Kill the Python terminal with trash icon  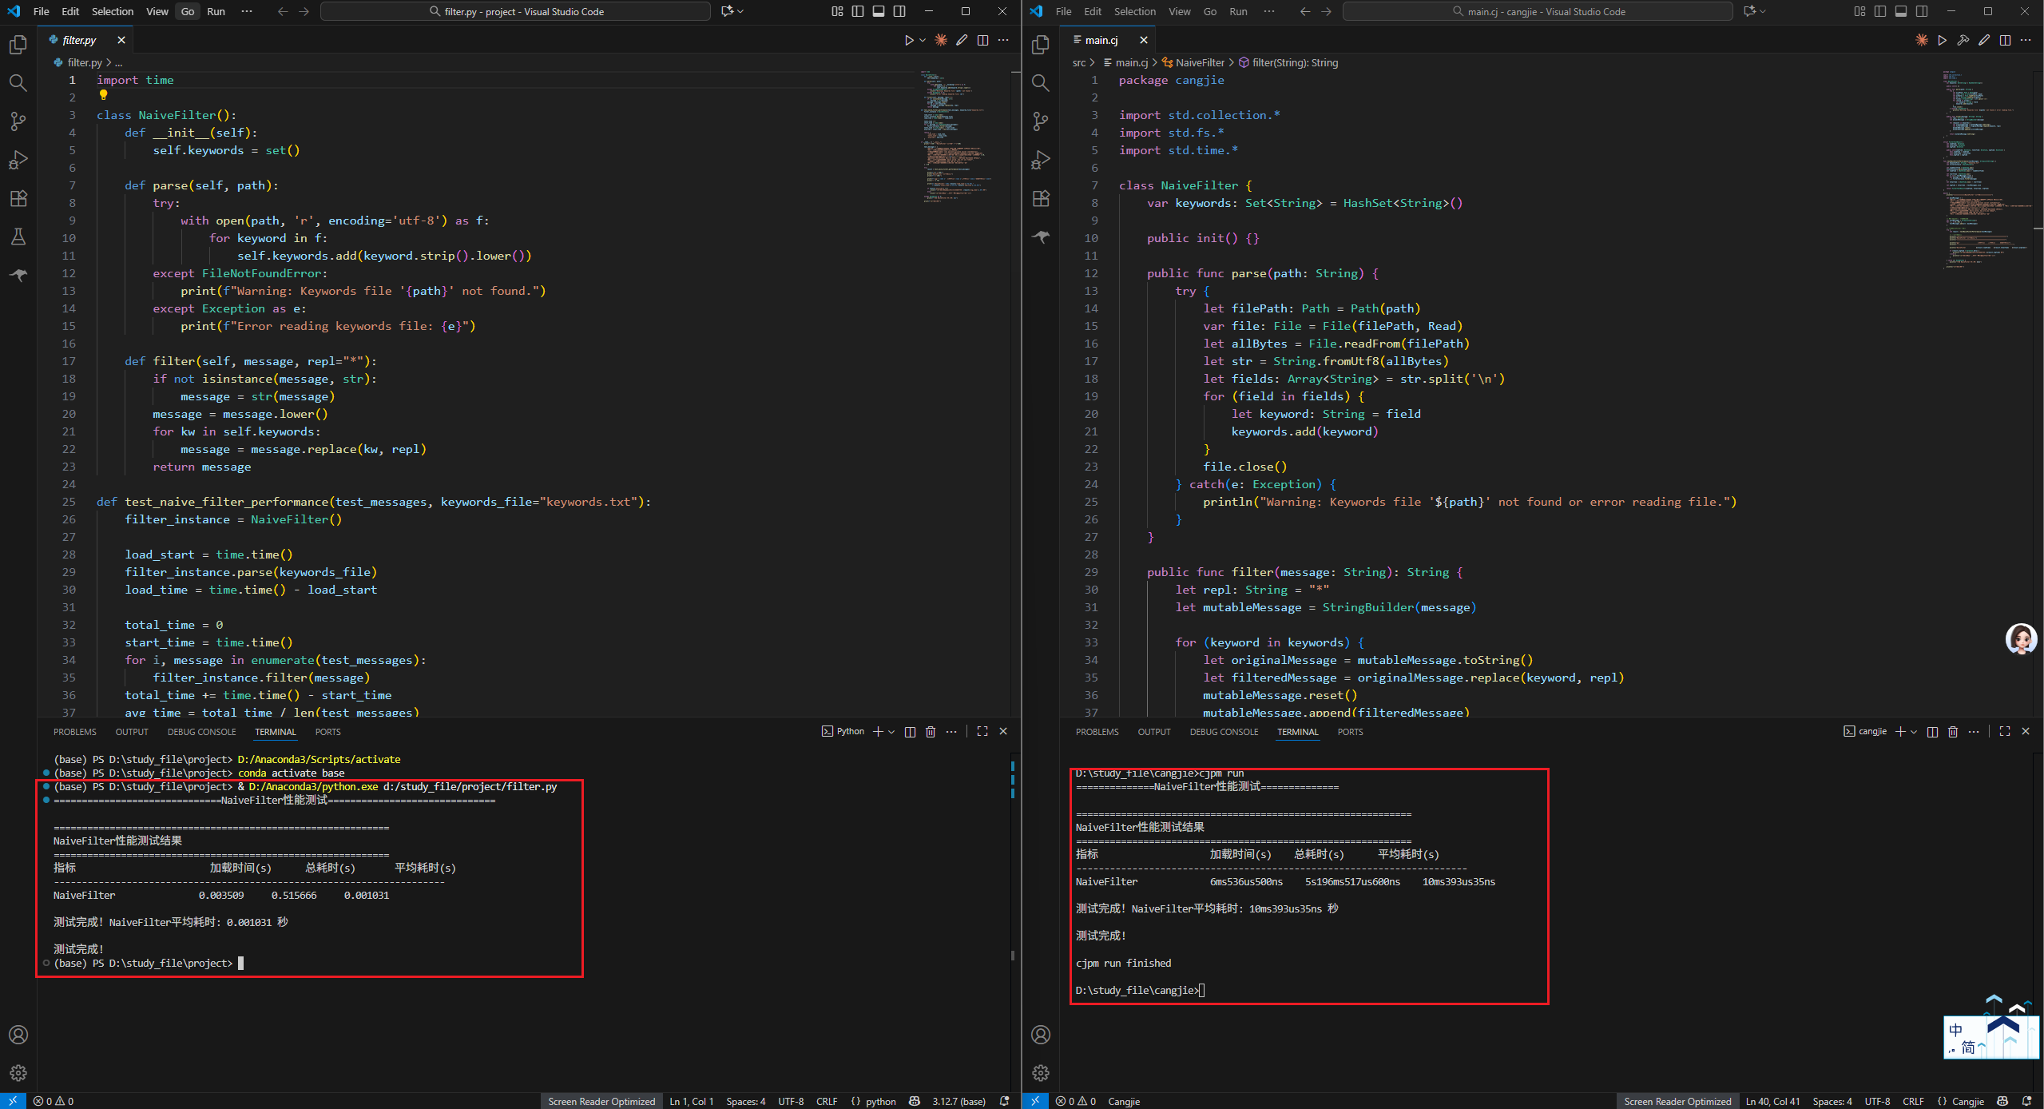(931, 732)
